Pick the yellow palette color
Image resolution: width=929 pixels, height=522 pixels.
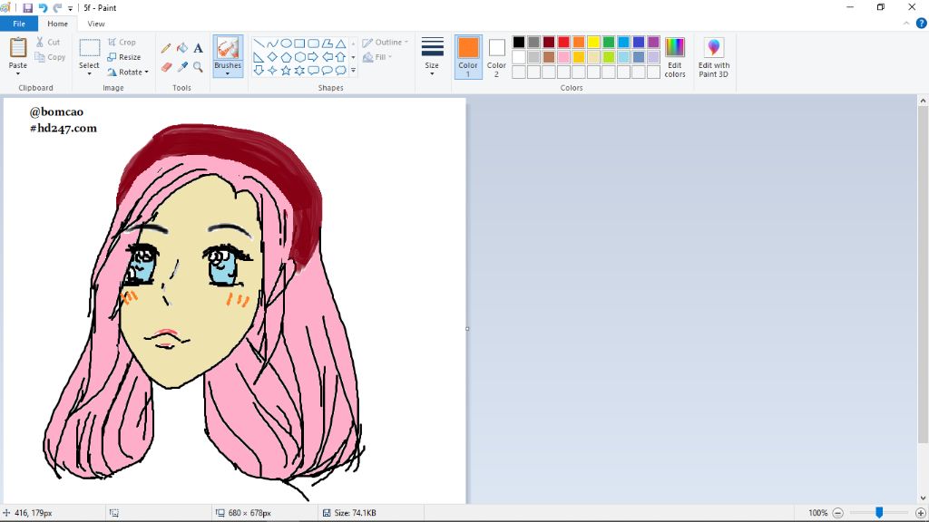(593, 42)
